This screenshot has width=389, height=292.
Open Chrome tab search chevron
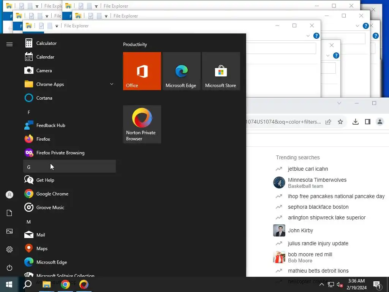(339, 103)
